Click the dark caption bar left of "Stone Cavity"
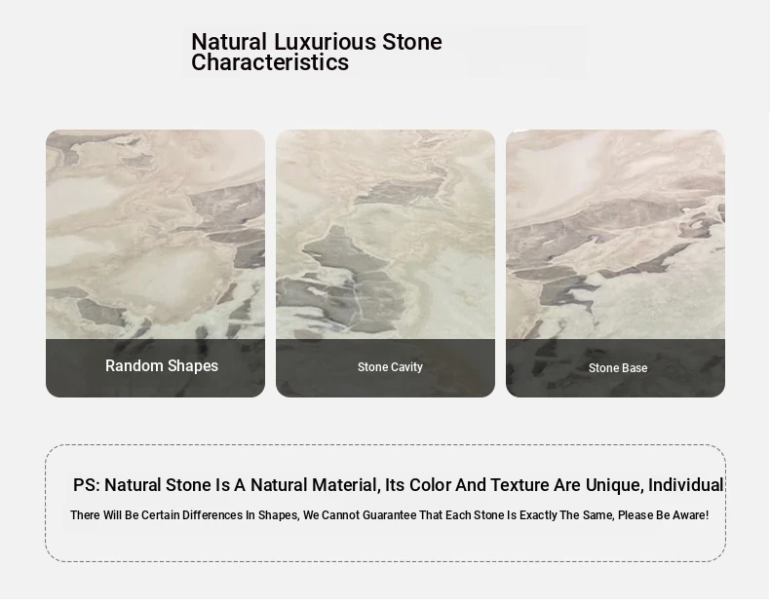770x605 pixels. tap(314, 368)
